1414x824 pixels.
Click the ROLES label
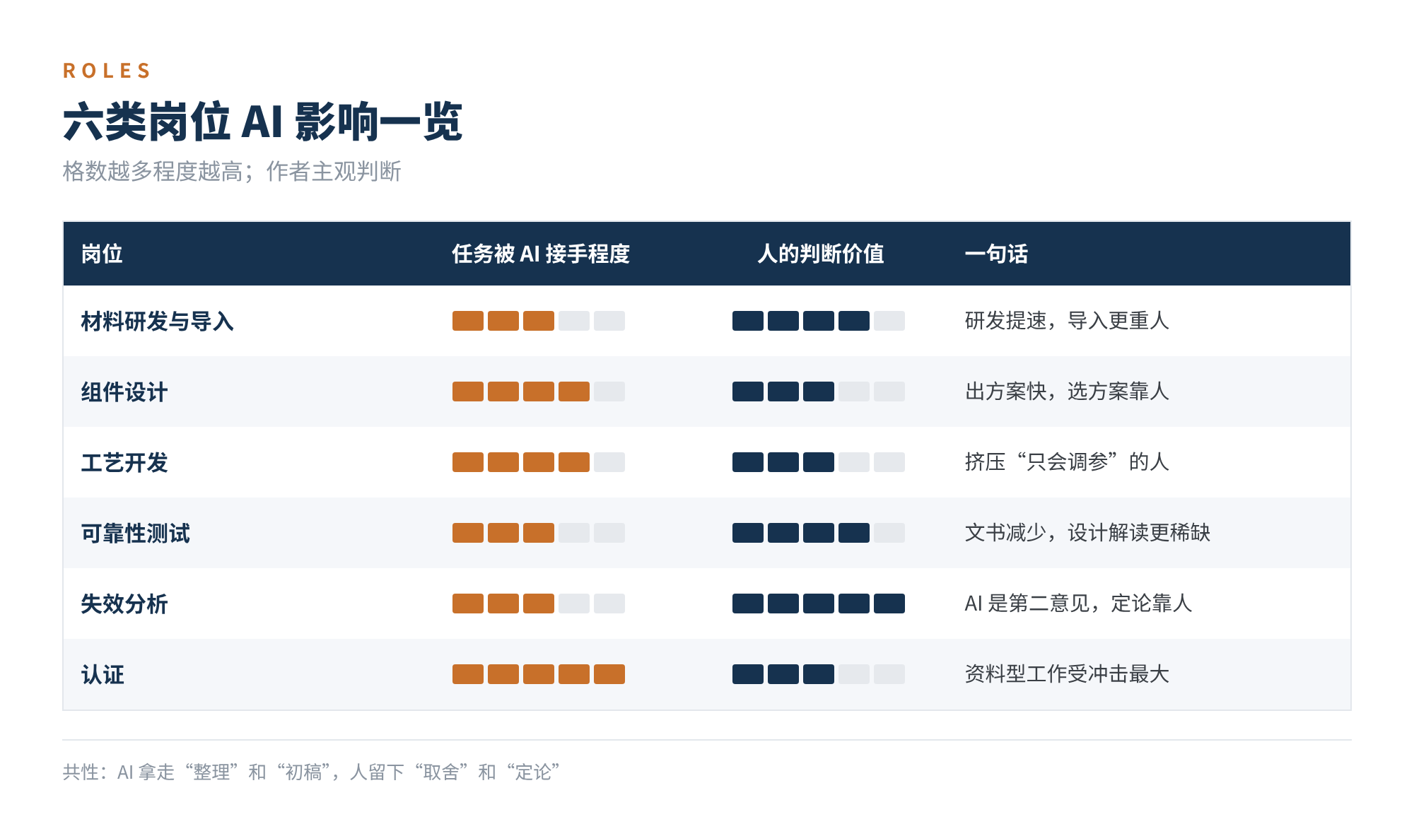click(x=107, y=71)
